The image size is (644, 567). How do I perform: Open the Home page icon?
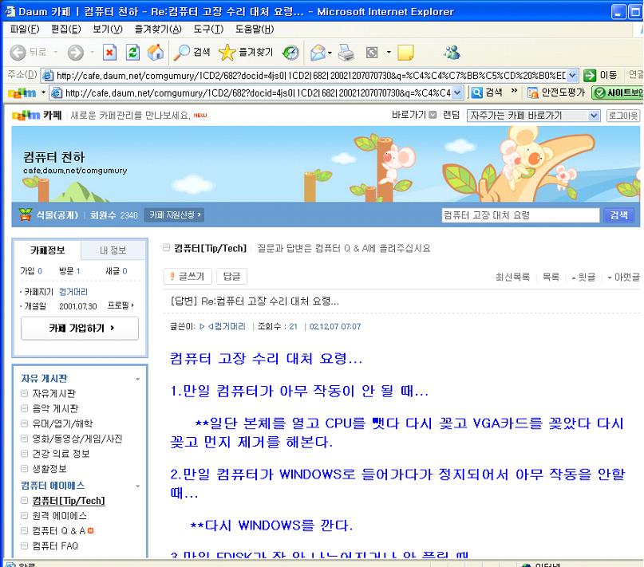click(x=156, y=52)
